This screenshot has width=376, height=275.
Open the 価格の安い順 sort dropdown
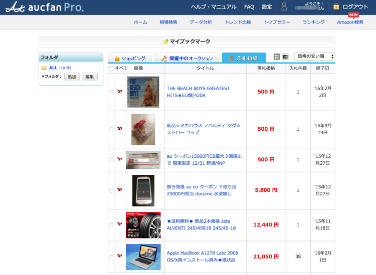tap(314, 57)
